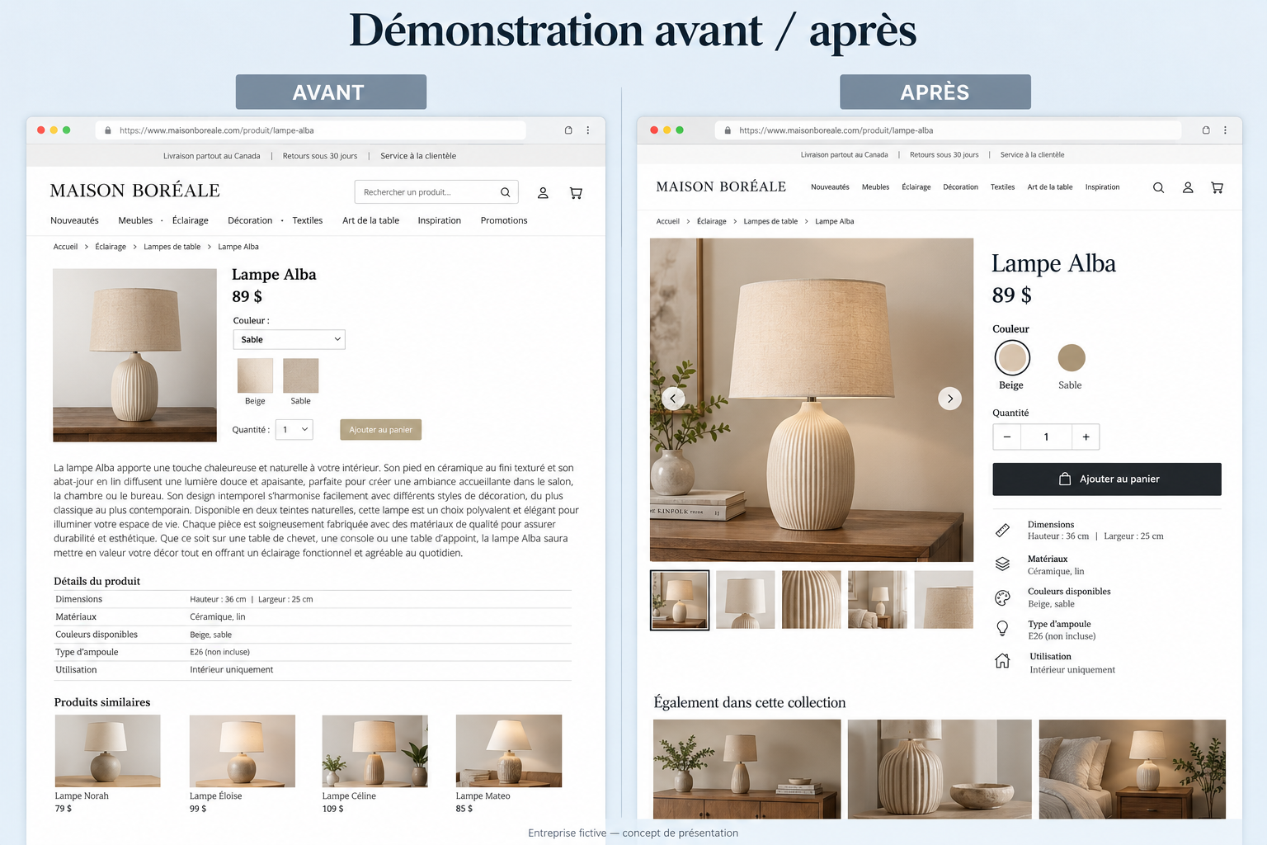The width and height of the screenshot is (1267, 845).
Task: Open the cart icon in the right After page header
Action: [x=1217, y=187]
